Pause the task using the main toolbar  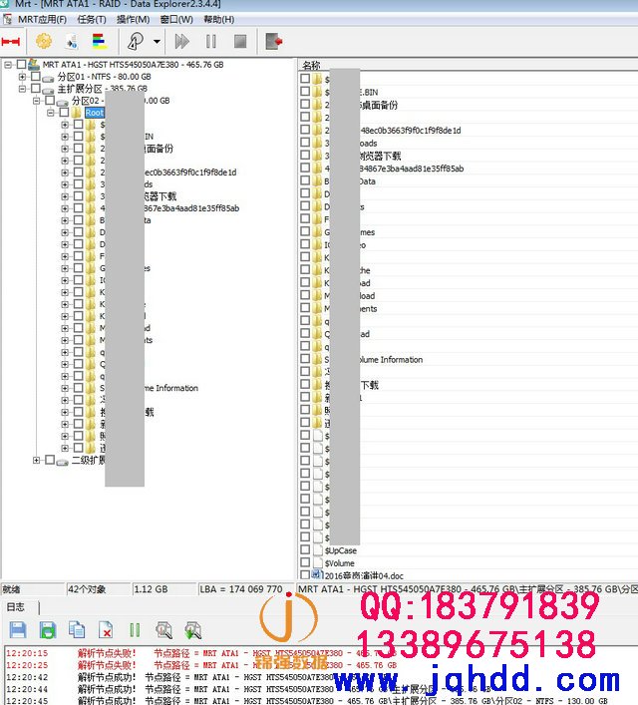coord(211,41)
